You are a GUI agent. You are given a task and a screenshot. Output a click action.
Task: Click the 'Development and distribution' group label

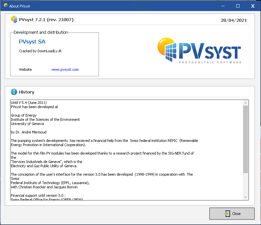point(41,32)
